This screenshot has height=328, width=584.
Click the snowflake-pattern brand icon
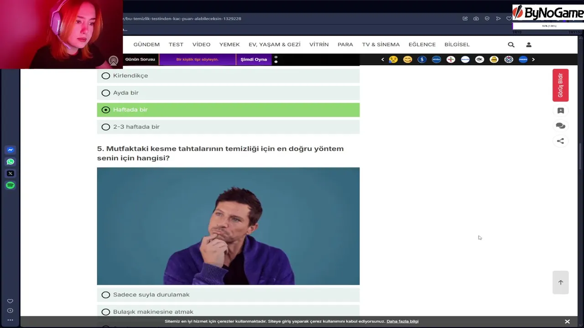click(509, 60)
